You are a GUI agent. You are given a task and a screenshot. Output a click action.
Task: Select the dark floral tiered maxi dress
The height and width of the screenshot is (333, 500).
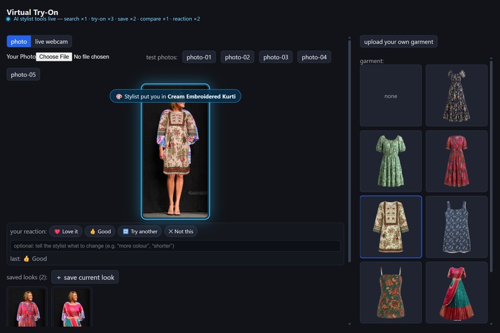click(457, 95)
